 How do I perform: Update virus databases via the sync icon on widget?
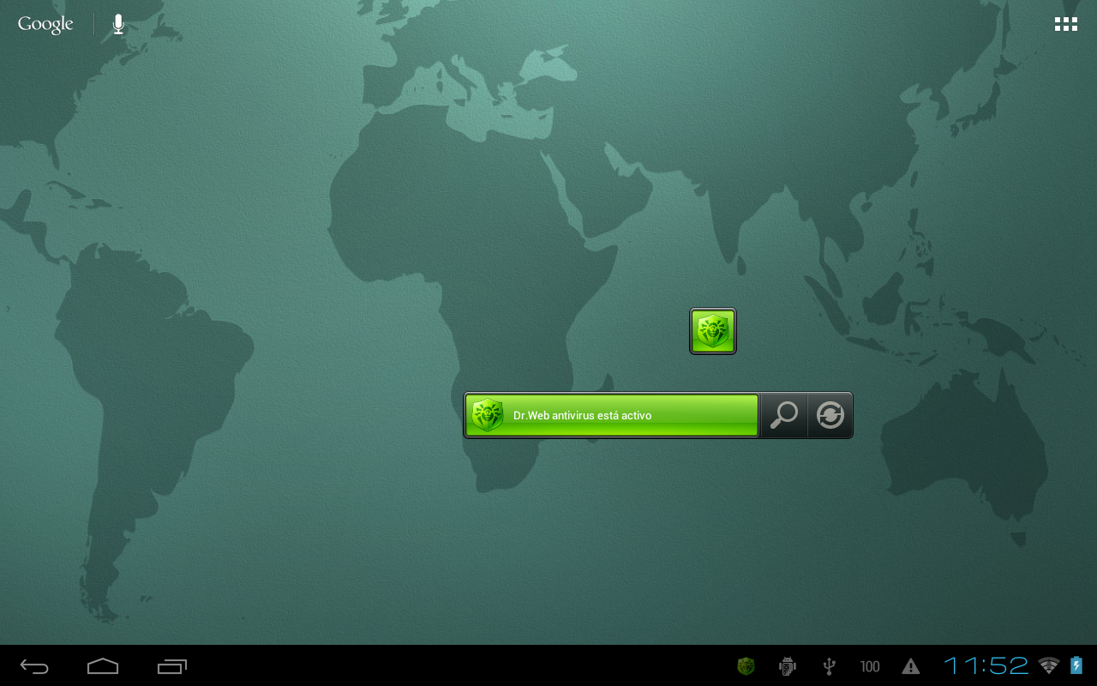point(830,414)
